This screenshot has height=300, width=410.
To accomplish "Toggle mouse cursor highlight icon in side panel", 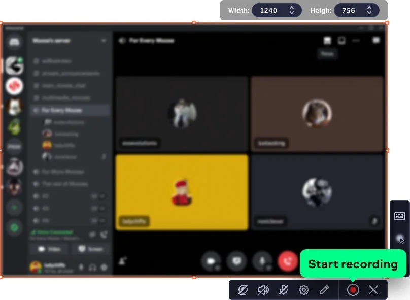I will (400, 239).
